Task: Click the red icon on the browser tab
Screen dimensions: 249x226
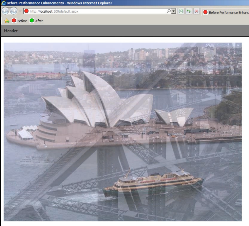Action: [205, 12]
